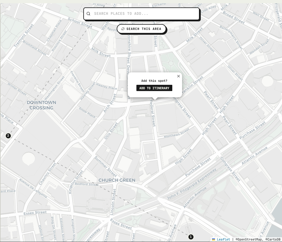This screenshot has height=242, width=282.
Task: Click the Lincoln Street label
Action: [x=113, y=202]
